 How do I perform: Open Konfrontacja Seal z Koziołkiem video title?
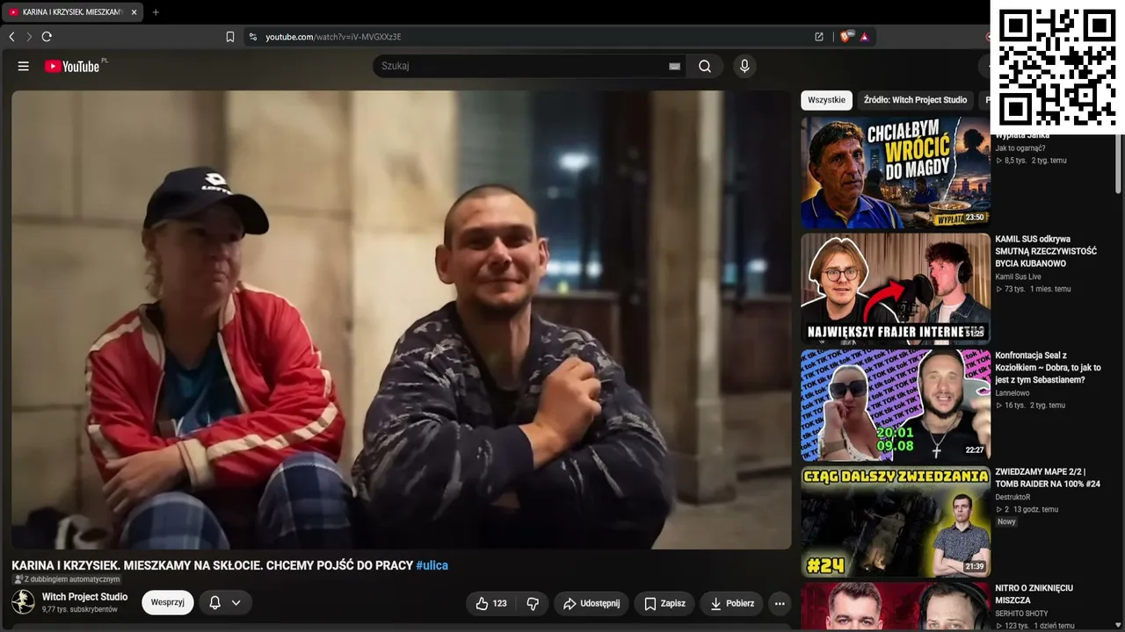(1048, 368)
